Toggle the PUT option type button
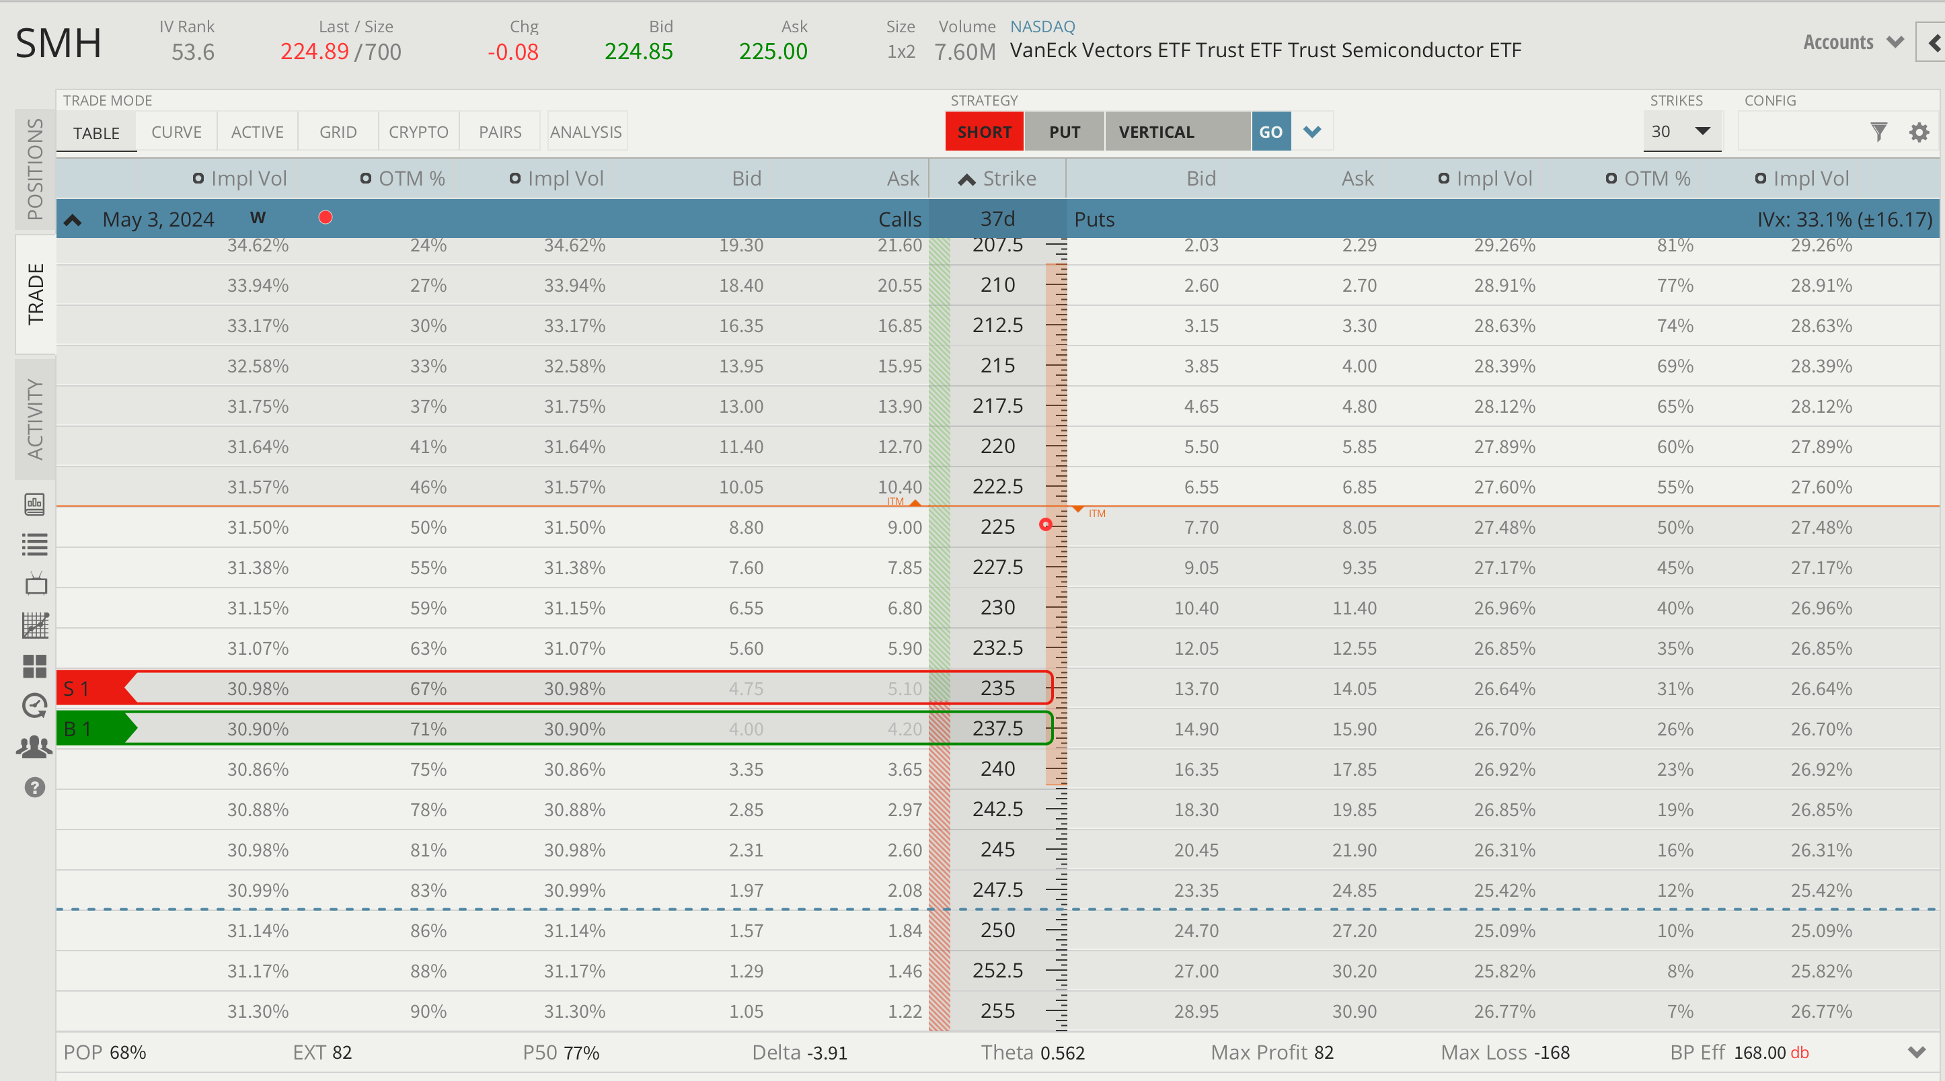Screen dimensions: 1945x1081 click(x=1064, y=132)
